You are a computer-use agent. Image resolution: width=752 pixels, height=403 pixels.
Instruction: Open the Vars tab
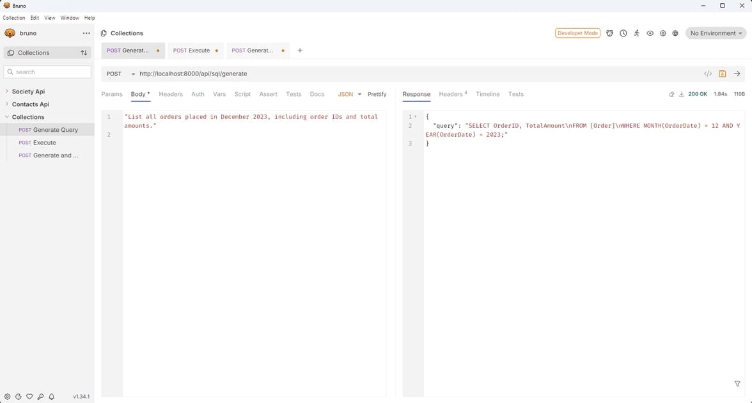219,94
